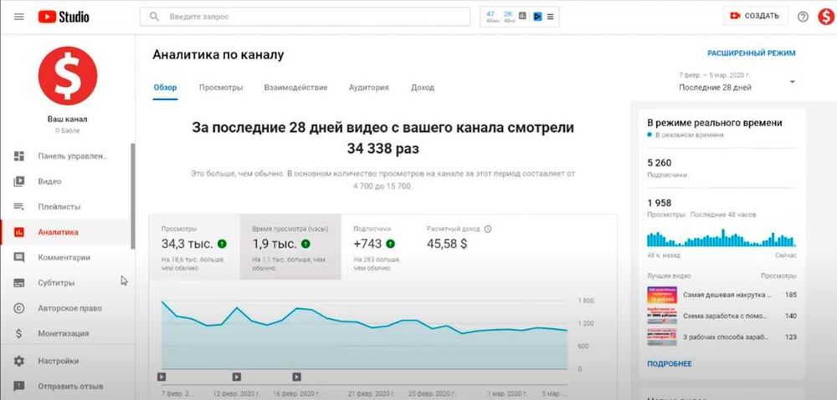
Task: Click the first video marker under the chart
Action: (x=162, y=377)
